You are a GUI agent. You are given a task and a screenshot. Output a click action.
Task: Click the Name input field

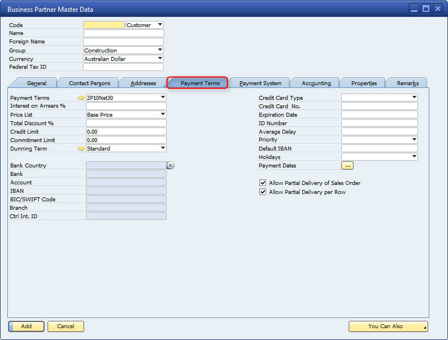coord(124,33)
